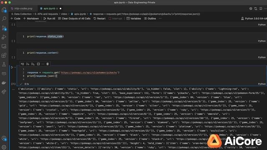Click Run All in notebook toolbar

(49, 18)
